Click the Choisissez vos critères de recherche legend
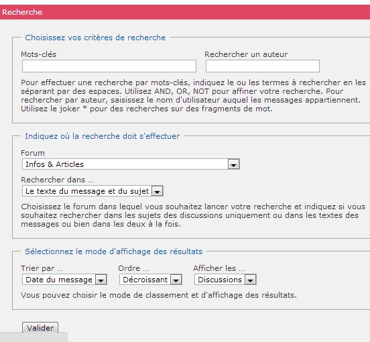Screen dimensions: 370x342 [95, 38]
